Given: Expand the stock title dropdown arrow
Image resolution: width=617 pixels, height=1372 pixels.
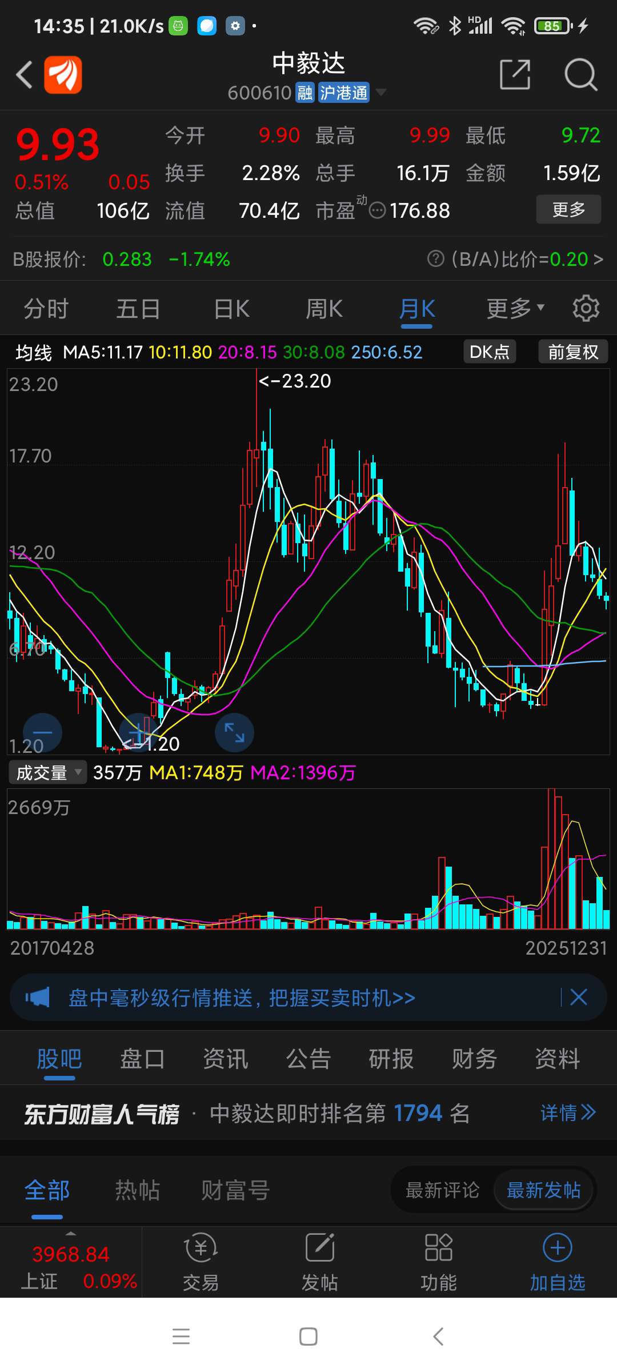Looking at the screenshot, I should [x=380, y=93].
